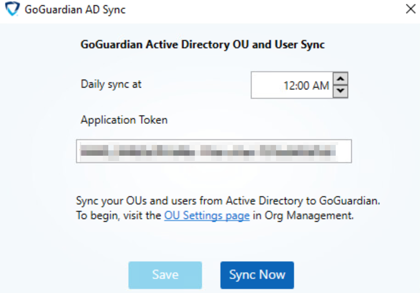Image resolution: width=420 pixels, height=293 pixels.
Task: Click the 'GoGuardian AD Sync' window title text
Action: tap(75, 10)
